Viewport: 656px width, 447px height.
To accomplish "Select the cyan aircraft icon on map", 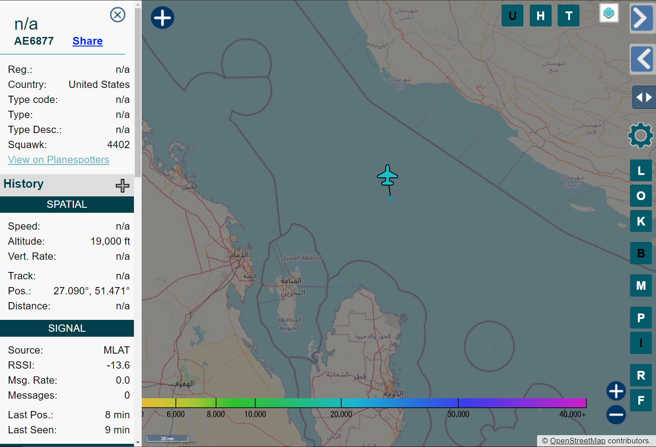I will (388, 176).
